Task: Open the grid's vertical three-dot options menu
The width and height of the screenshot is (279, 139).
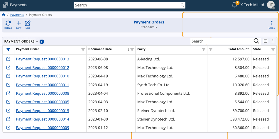Action: (273, 41)
